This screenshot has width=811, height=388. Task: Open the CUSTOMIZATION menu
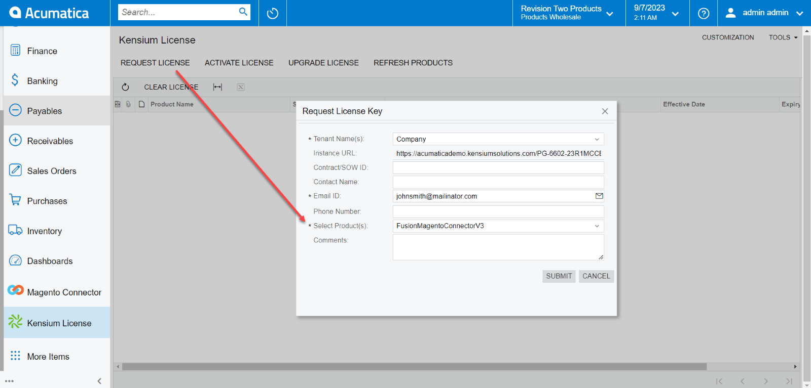point(728,37)
